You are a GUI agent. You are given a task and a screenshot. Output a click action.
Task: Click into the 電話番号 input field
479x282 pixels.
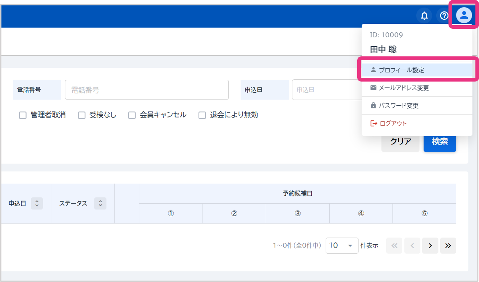click(x=147, y=90)
